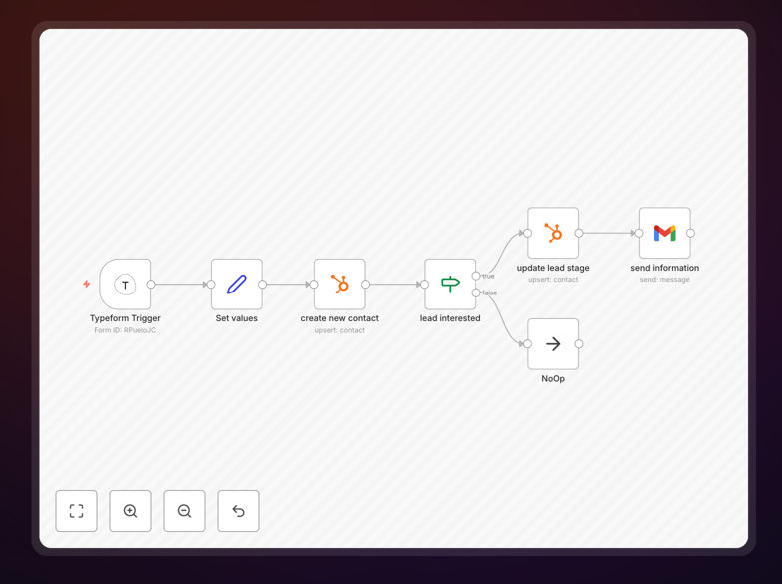This screenshot has width=782, height=584.
Task: Click the create new contact output connector
Action: [366, 285]
